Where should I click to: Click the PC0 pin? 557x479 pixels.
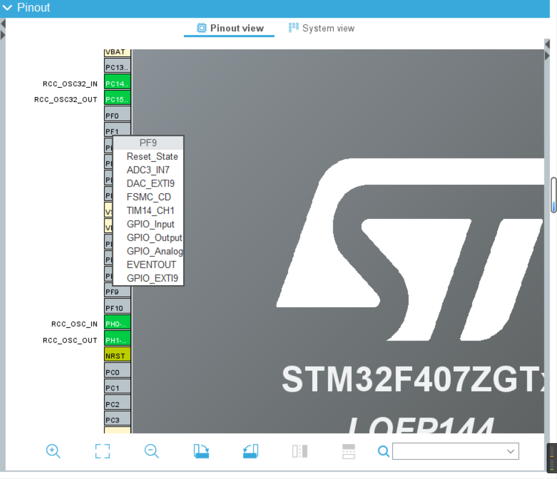coord(118,371)
